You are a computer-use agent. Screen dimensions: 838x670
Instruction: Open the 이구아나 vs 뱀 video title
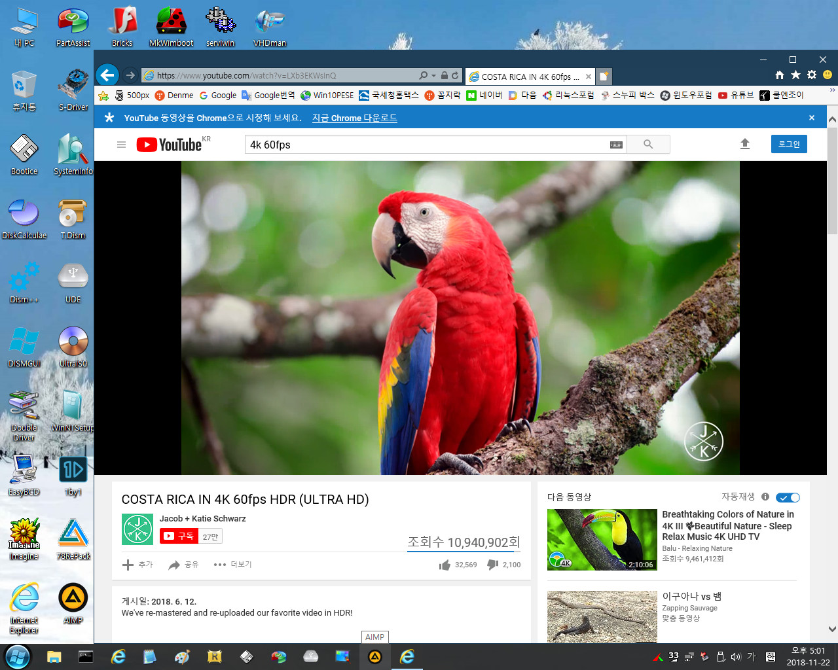[692, 596]
